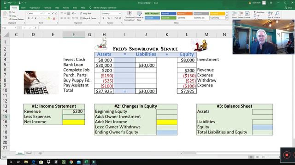Switch to the Data ribbon tab
Image resolution: width=295 pixels, height=165 pixels.
(57, 8)
